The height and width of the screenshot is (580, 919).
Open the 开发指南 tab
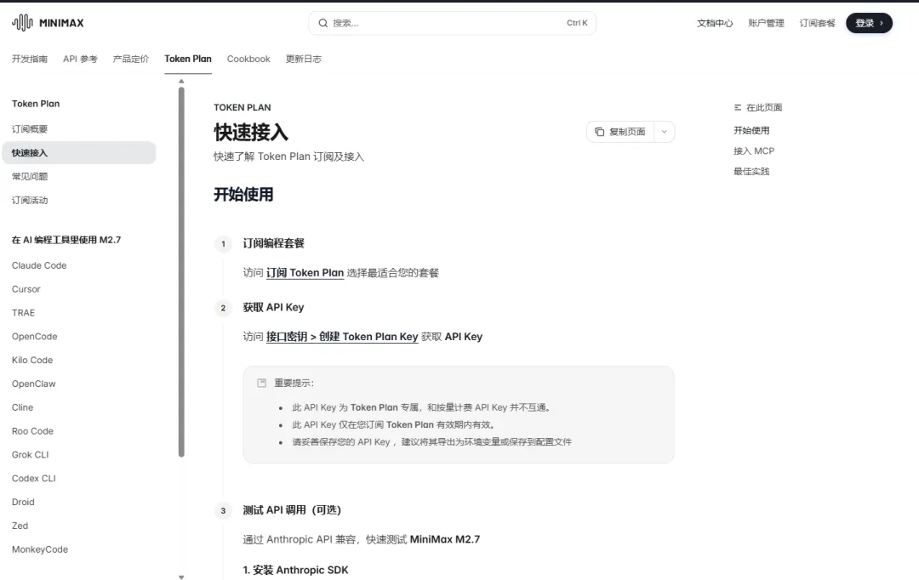click(30, 59)
